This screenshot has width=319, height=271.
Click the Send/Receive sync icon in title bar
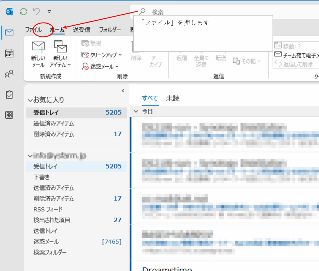23,12
